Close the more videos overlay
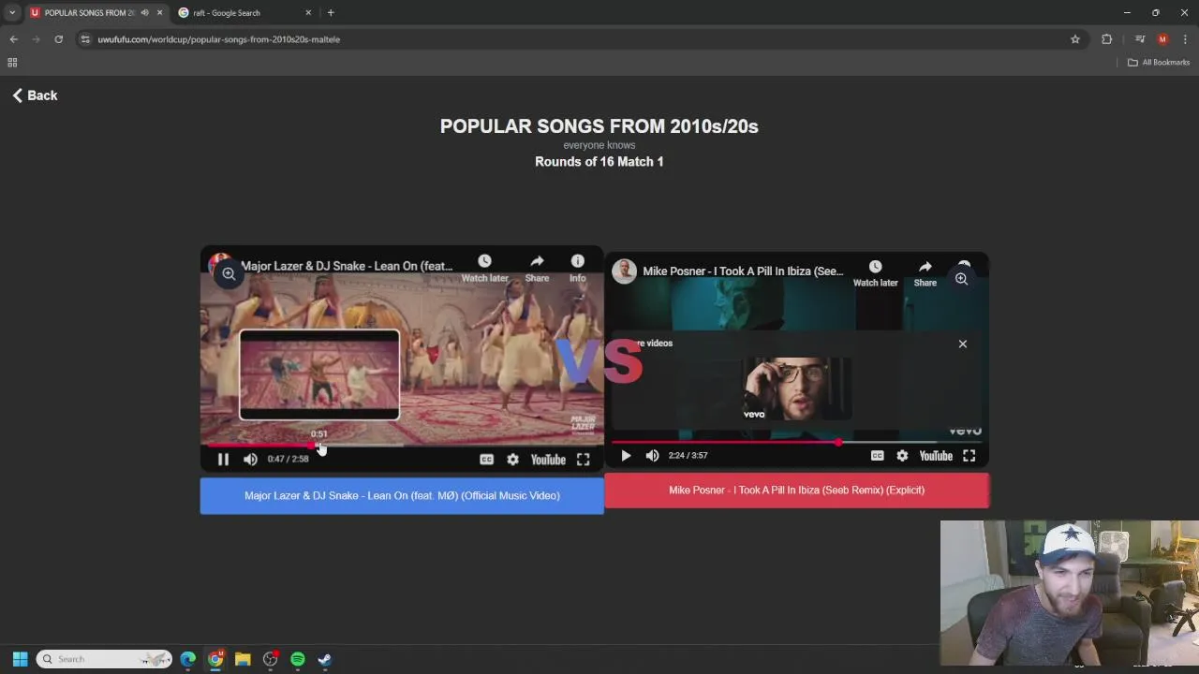The height and width of the screenshot is (674, 1199). [x=962, y=344]
